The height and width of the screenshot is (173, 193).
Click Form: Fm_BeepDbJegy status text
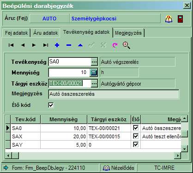pos(48,168)
